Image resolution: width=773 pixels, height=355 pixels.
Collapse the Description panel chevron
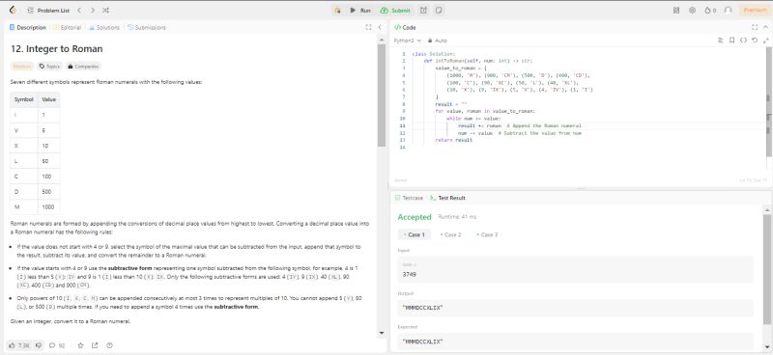pyautogui.click(x=380, y=28)
